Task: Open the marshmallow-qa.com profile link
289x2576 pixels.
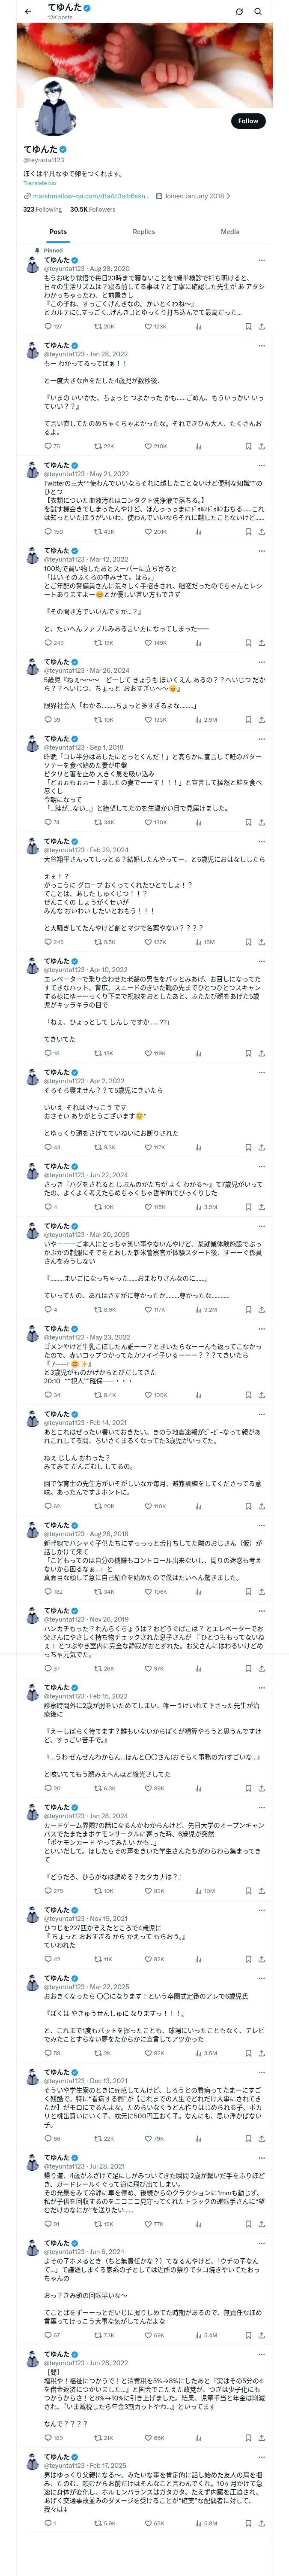Action: (89, 196)
